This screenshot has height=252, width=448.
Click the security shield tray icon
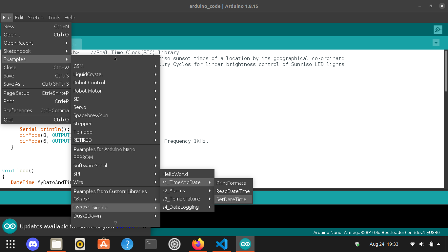(357, 244)
